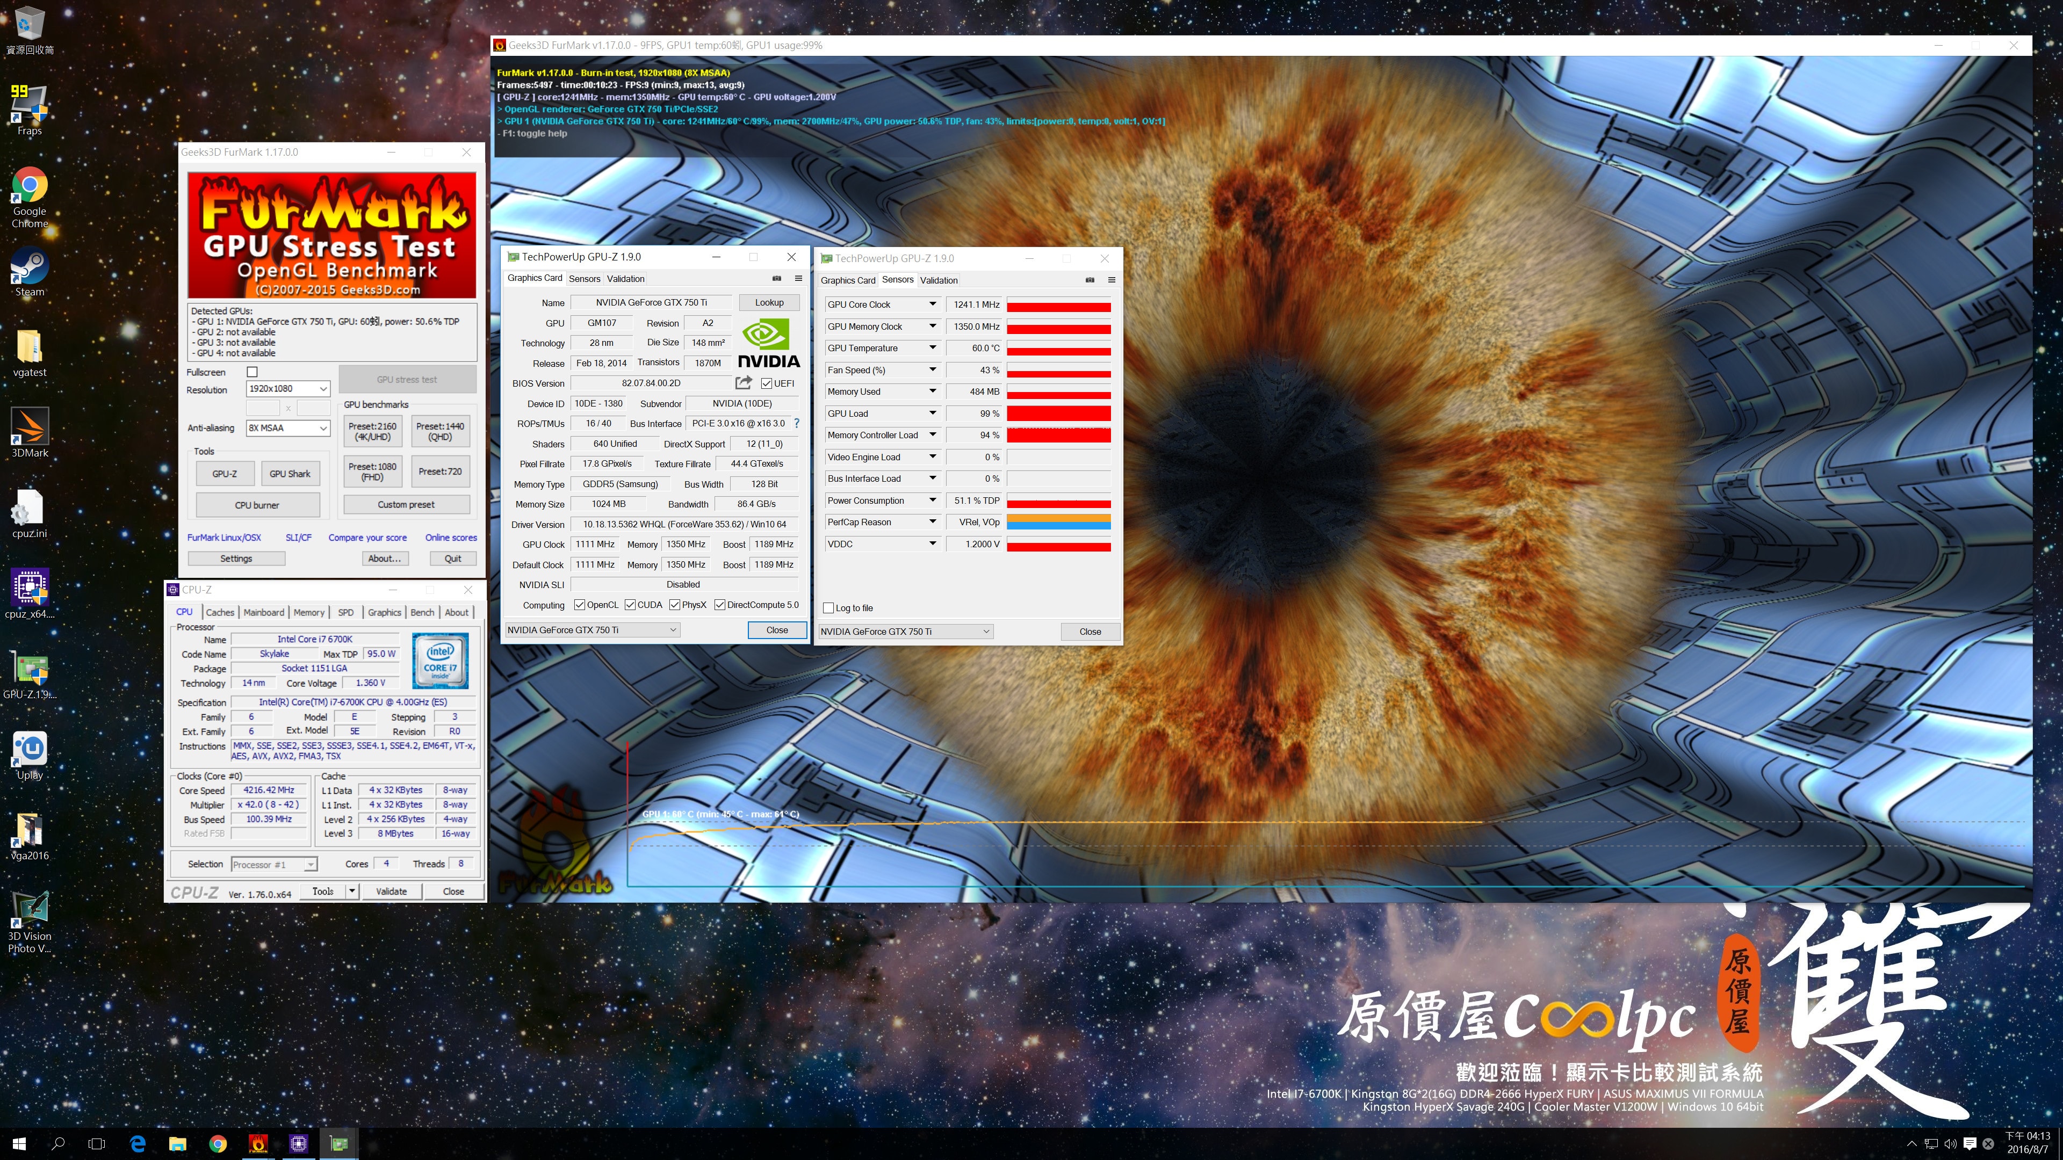Click the FurMark GPU Stress Test banner
The height and width of the screenshot is (1160, 2063).
(331, 235)
